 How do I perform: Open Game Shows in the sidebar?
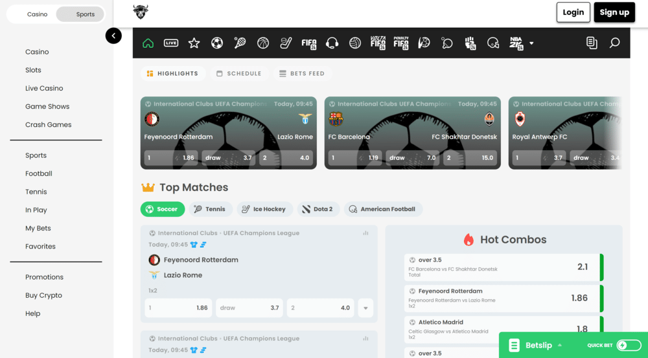click(x=47, y=106)
